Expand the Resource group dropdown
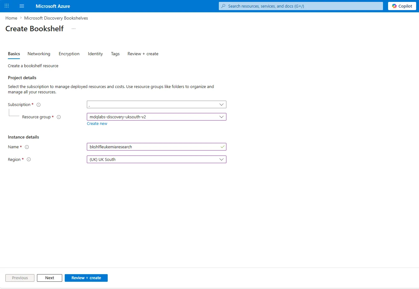The height and width of the screenshot is (289, 419). coord(157,117)
